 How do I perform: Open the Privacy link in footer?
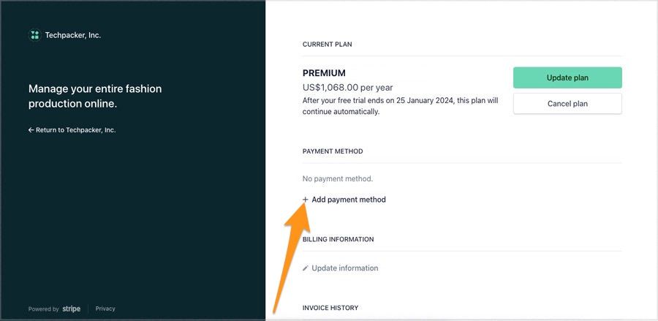pyautogui.click(x=105, y=309)
